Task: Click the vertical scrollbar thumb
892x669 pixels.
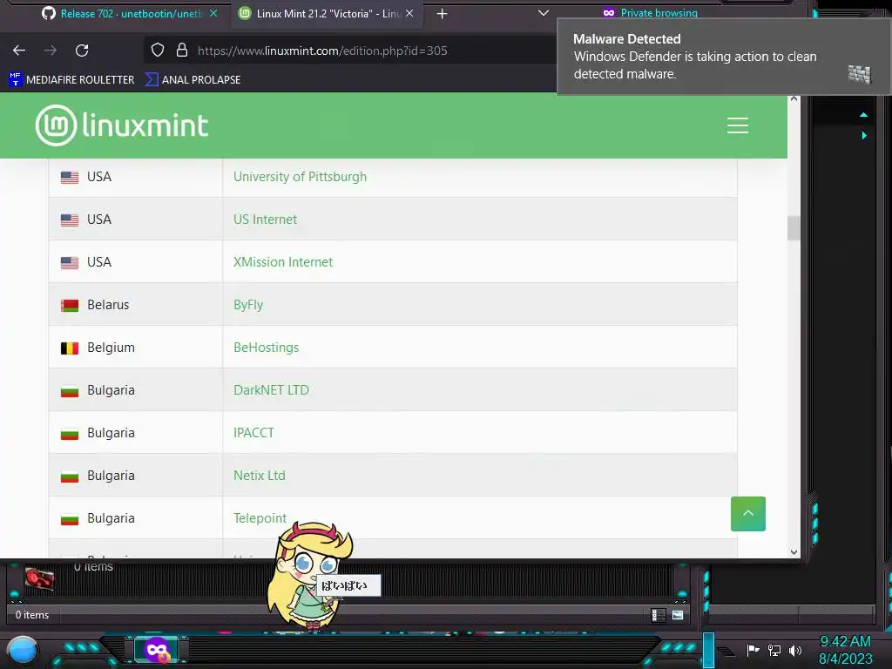Action: coord(793,228)
